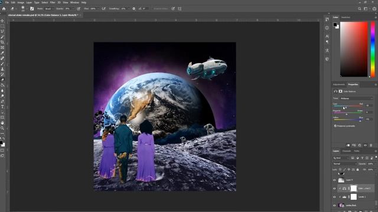Open the eraser Mode dropdown

pyautogui.click(x=49, y=9)
